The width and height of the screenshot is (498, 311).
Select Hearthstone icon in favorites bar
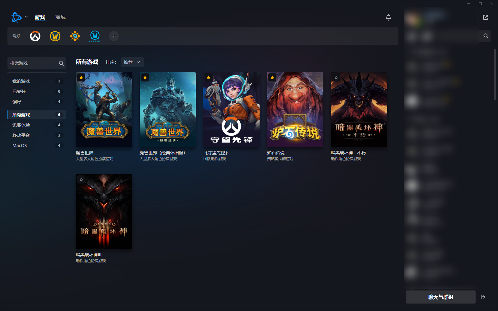tap(75, 36)
